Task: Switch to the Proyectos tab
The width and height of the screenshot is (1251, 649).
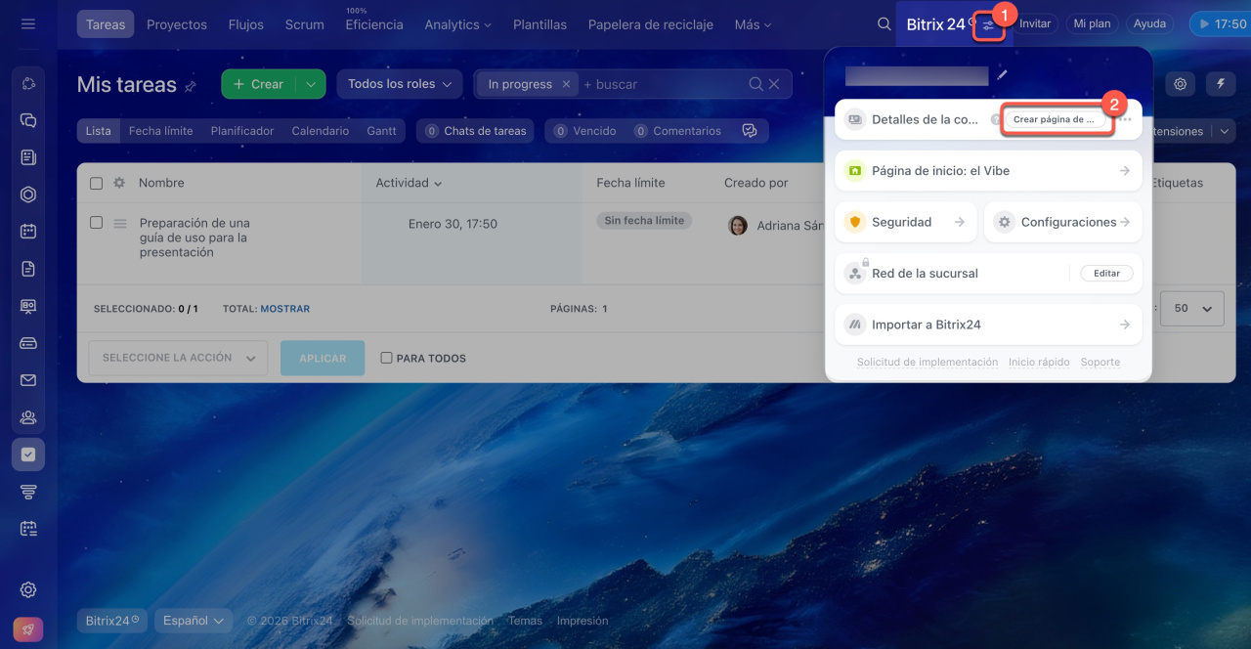Action: [x=176, y=24]
